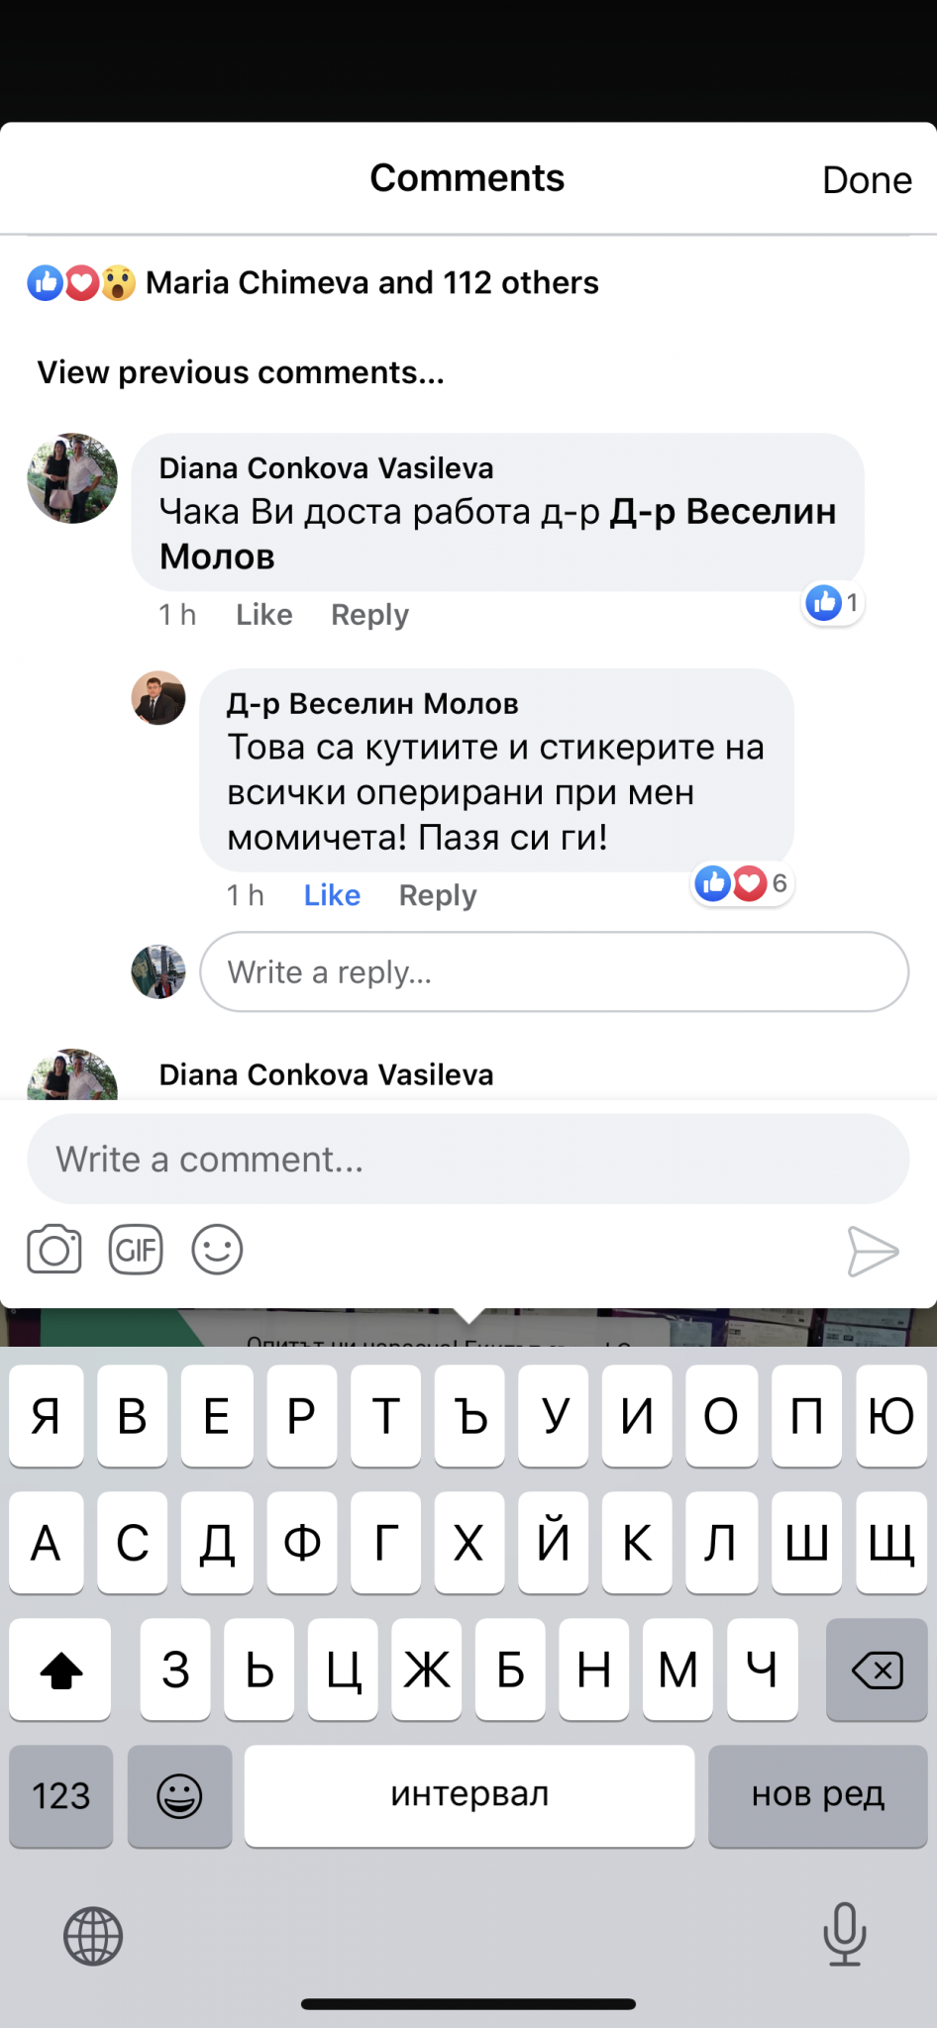Tap Done to close comments

[867, 180]
